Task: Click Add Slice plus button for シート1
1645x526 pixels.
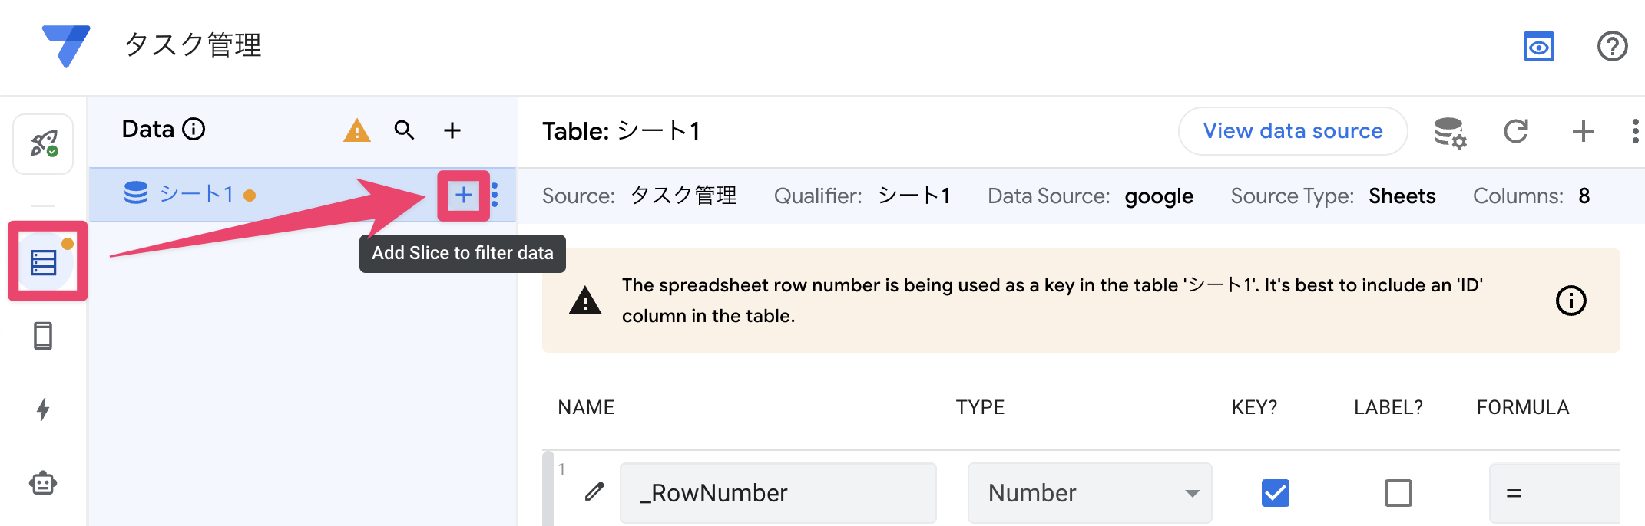Action: (463, 196)
